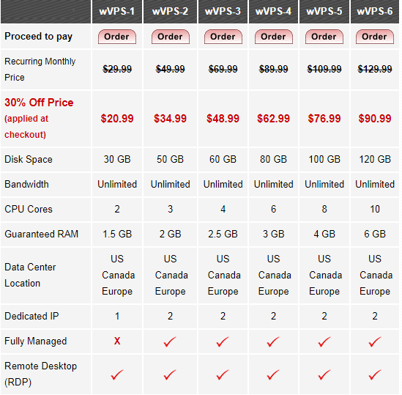Order the wVPS-2 plan
Screen dimensions: 402x395
(170, 37)
